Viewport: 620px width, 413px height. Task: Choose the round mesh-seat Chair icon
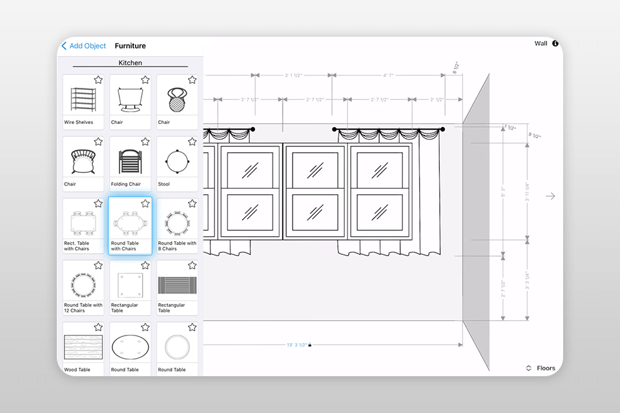coord(177,102)
